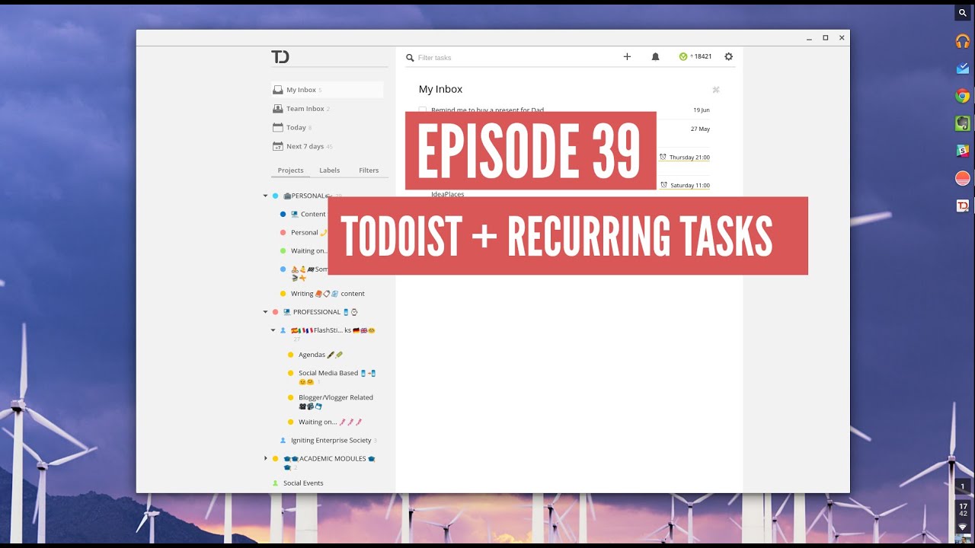The width and height of the screenshot is (975, 548).
Task: Click the person icon beside Igniting Enterprise Society
Action: (x=283, y=440)
